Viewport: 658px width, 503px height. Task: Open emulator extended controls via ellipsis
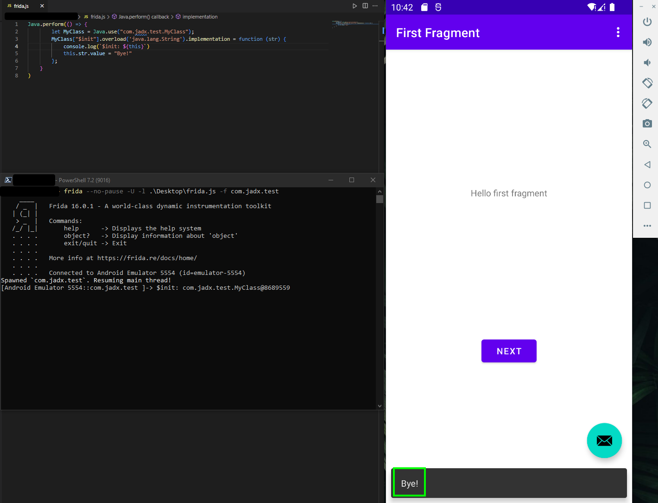[x=647, y=226]
